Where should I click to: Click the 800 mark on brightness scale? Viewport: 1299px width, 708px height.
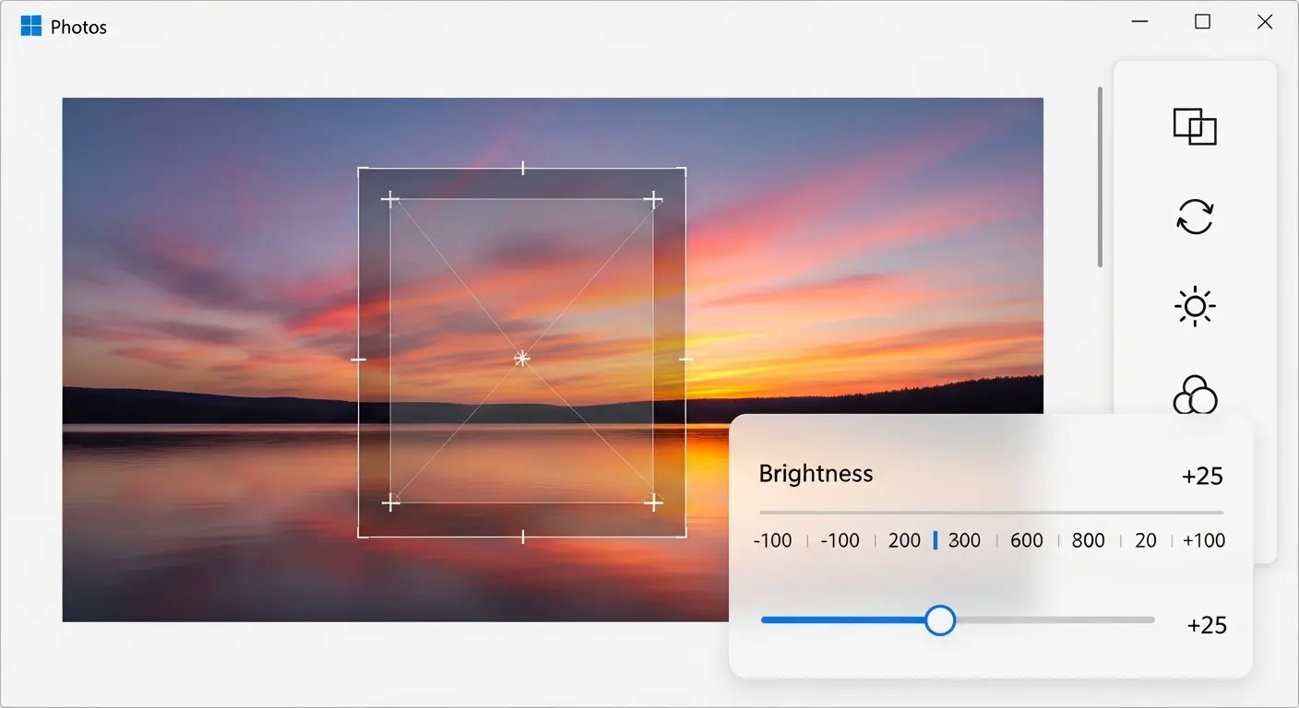[1088, 541]
